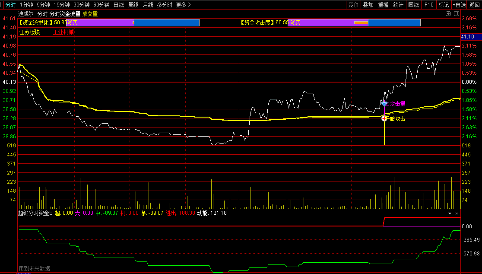Click the 超:0.00 indicator value

click(x=64, y=213)
